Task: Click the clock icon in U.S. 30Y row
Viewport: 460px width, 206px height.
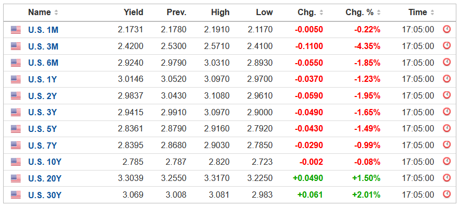Action: (446, 194)
